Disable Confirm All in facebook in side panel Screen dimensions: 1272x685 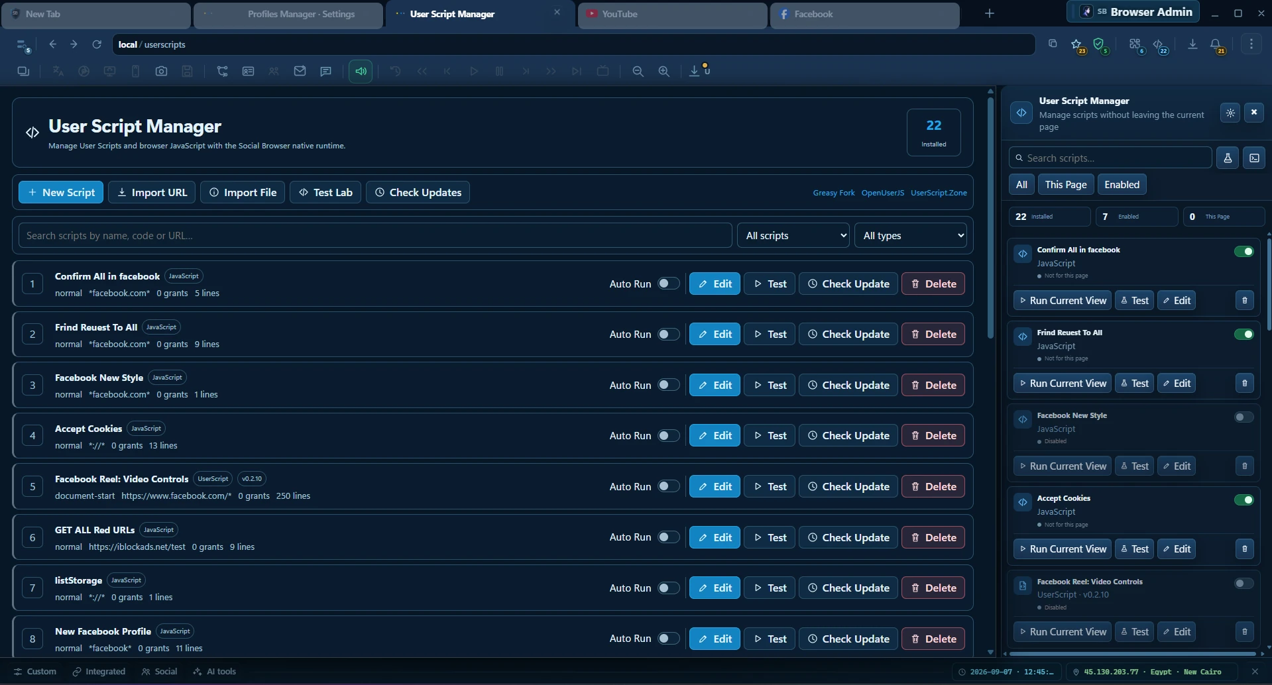click(x=1244, y=251)
